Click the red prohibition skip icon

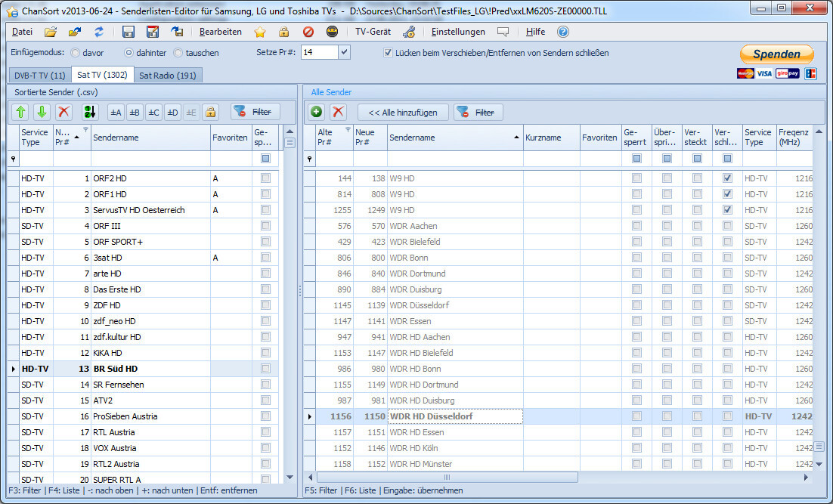(x=308, y=32)
